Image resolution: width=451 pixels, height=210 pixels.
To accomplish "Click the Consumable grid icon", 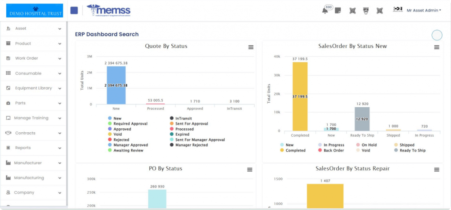I will pyautogui.click(x=8, y=73).
